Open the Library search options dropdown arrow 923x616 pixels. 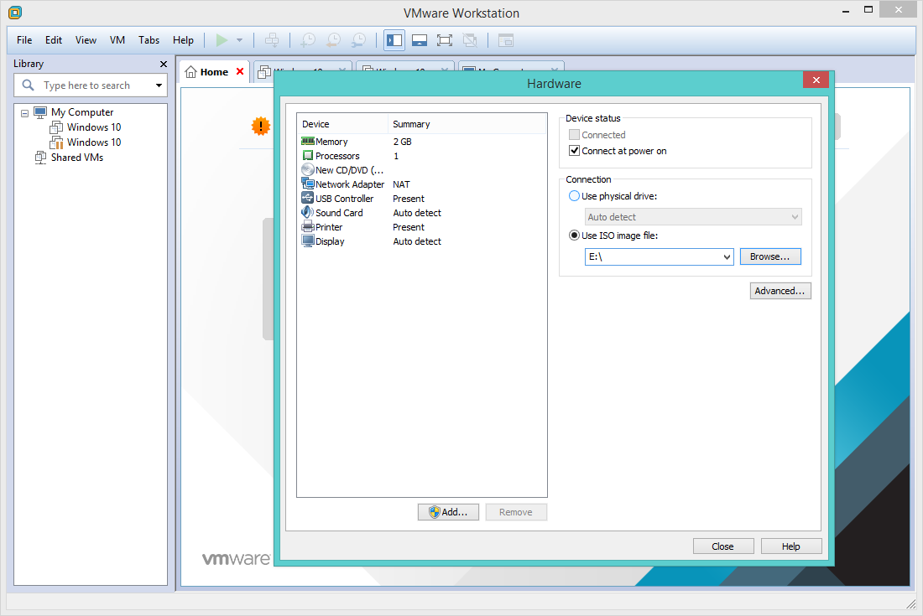pos(159,85)
